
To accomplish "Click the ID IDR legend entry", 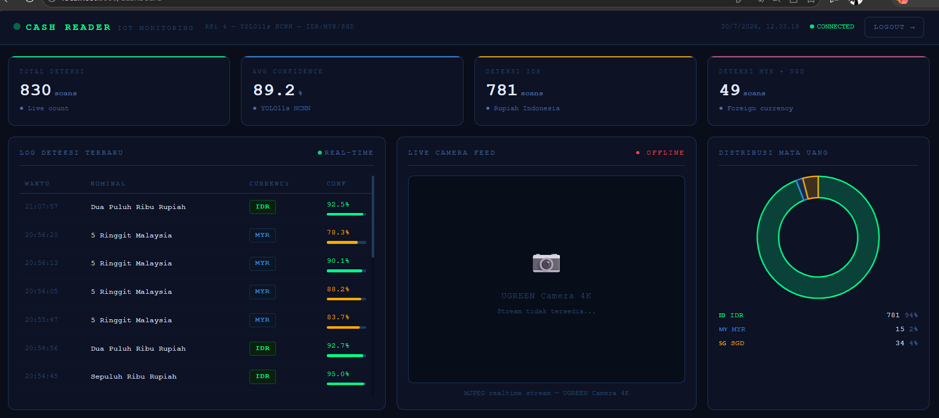I will pos(731,315).
